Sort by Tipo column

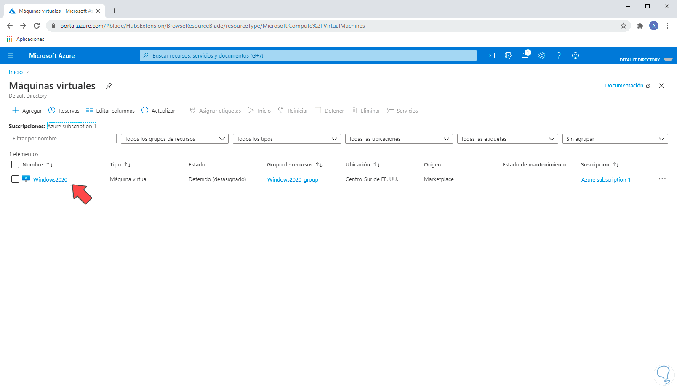click(120, 164)
